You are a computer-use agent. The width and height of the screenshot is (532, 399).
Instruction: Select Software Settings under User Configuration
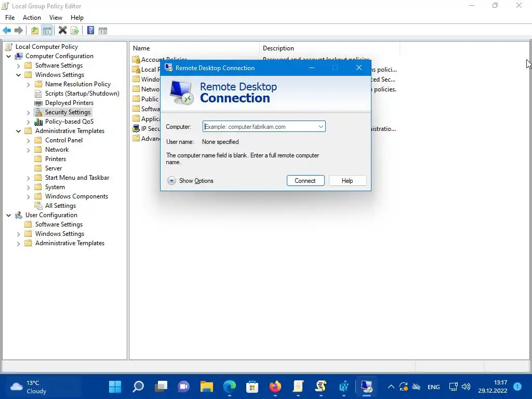[x=59, y=224]
